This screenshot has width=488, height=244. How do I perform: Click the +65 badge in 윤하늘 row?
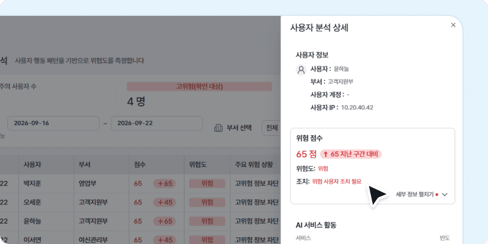tap(165, 221)
